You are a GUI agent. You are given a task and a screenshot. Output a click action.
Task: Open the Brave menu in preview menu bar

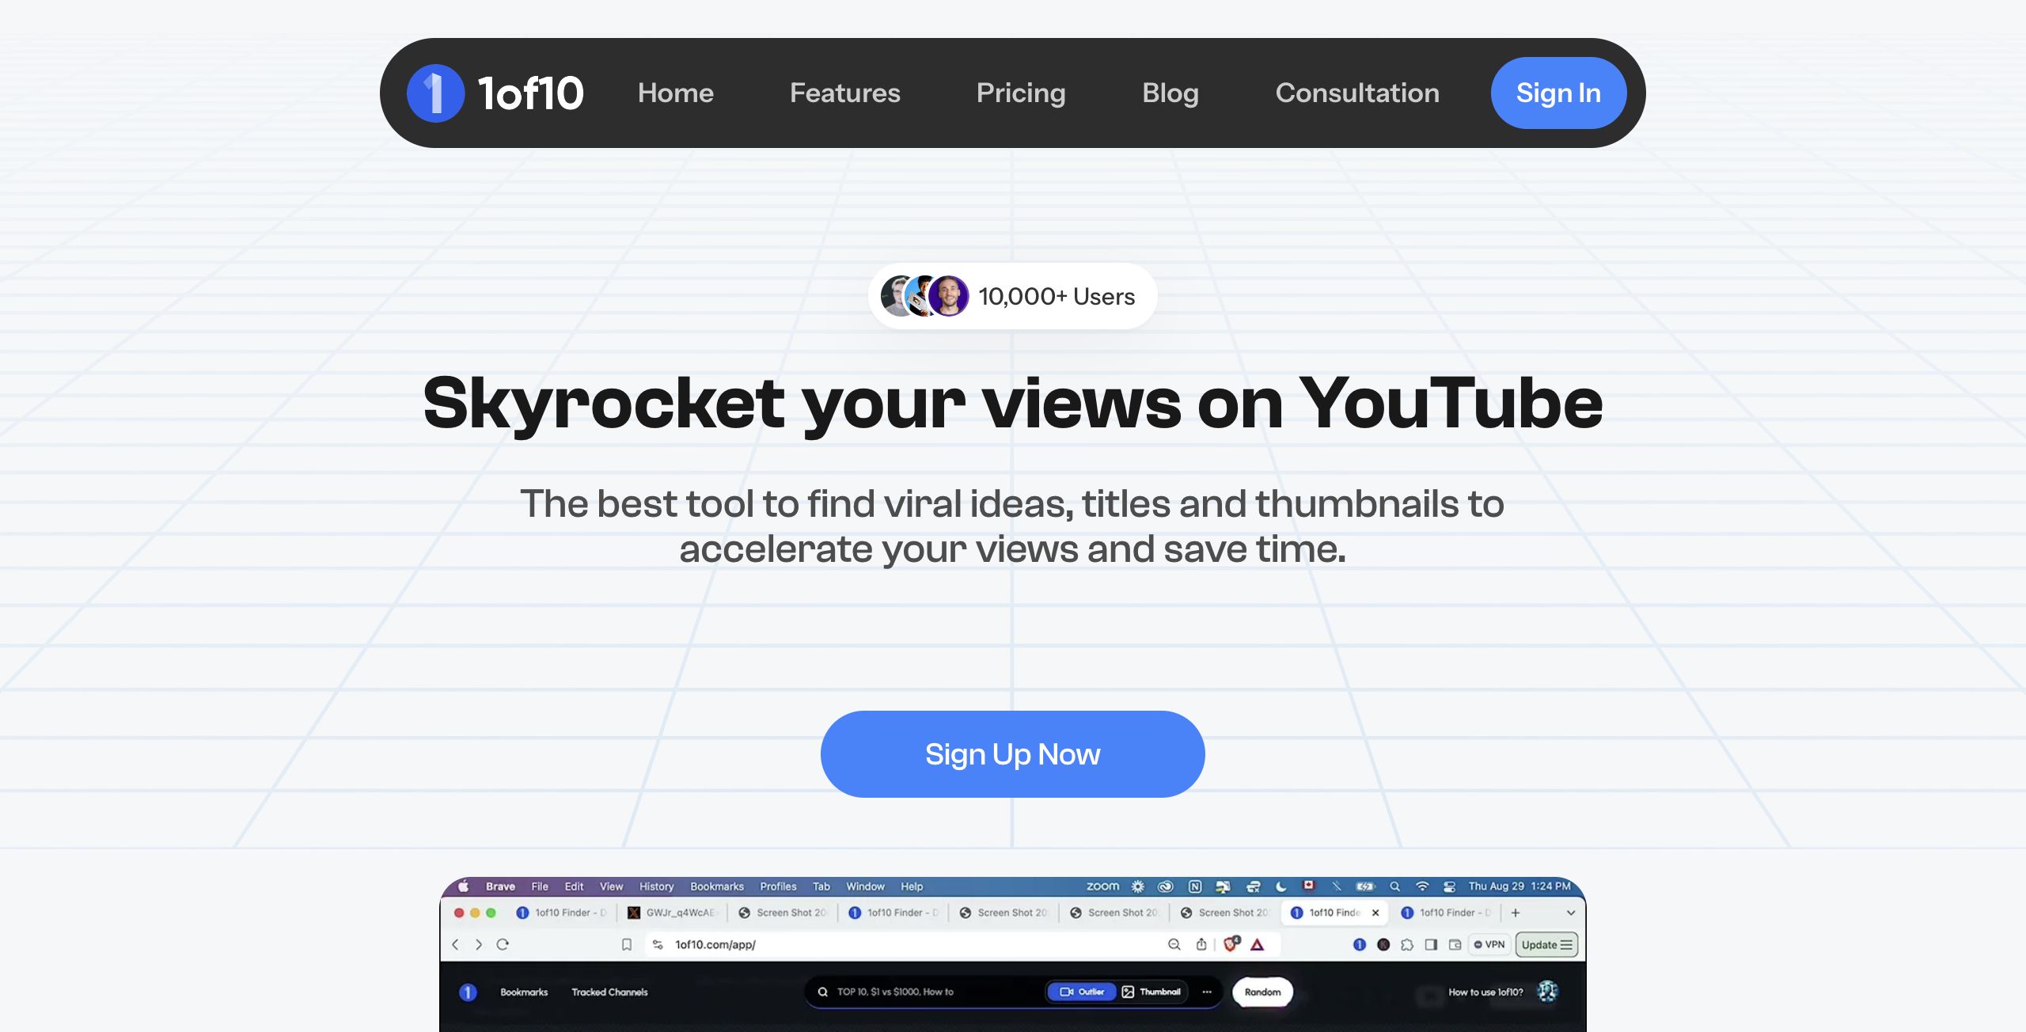[500, 886]
